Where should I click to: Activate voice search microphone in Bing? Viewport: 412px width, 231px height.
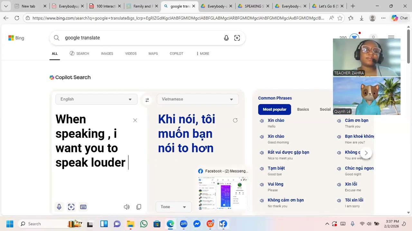[226, 38]
